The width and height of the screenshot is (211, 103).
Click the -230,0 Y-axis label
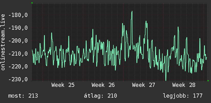coord(18,79)
